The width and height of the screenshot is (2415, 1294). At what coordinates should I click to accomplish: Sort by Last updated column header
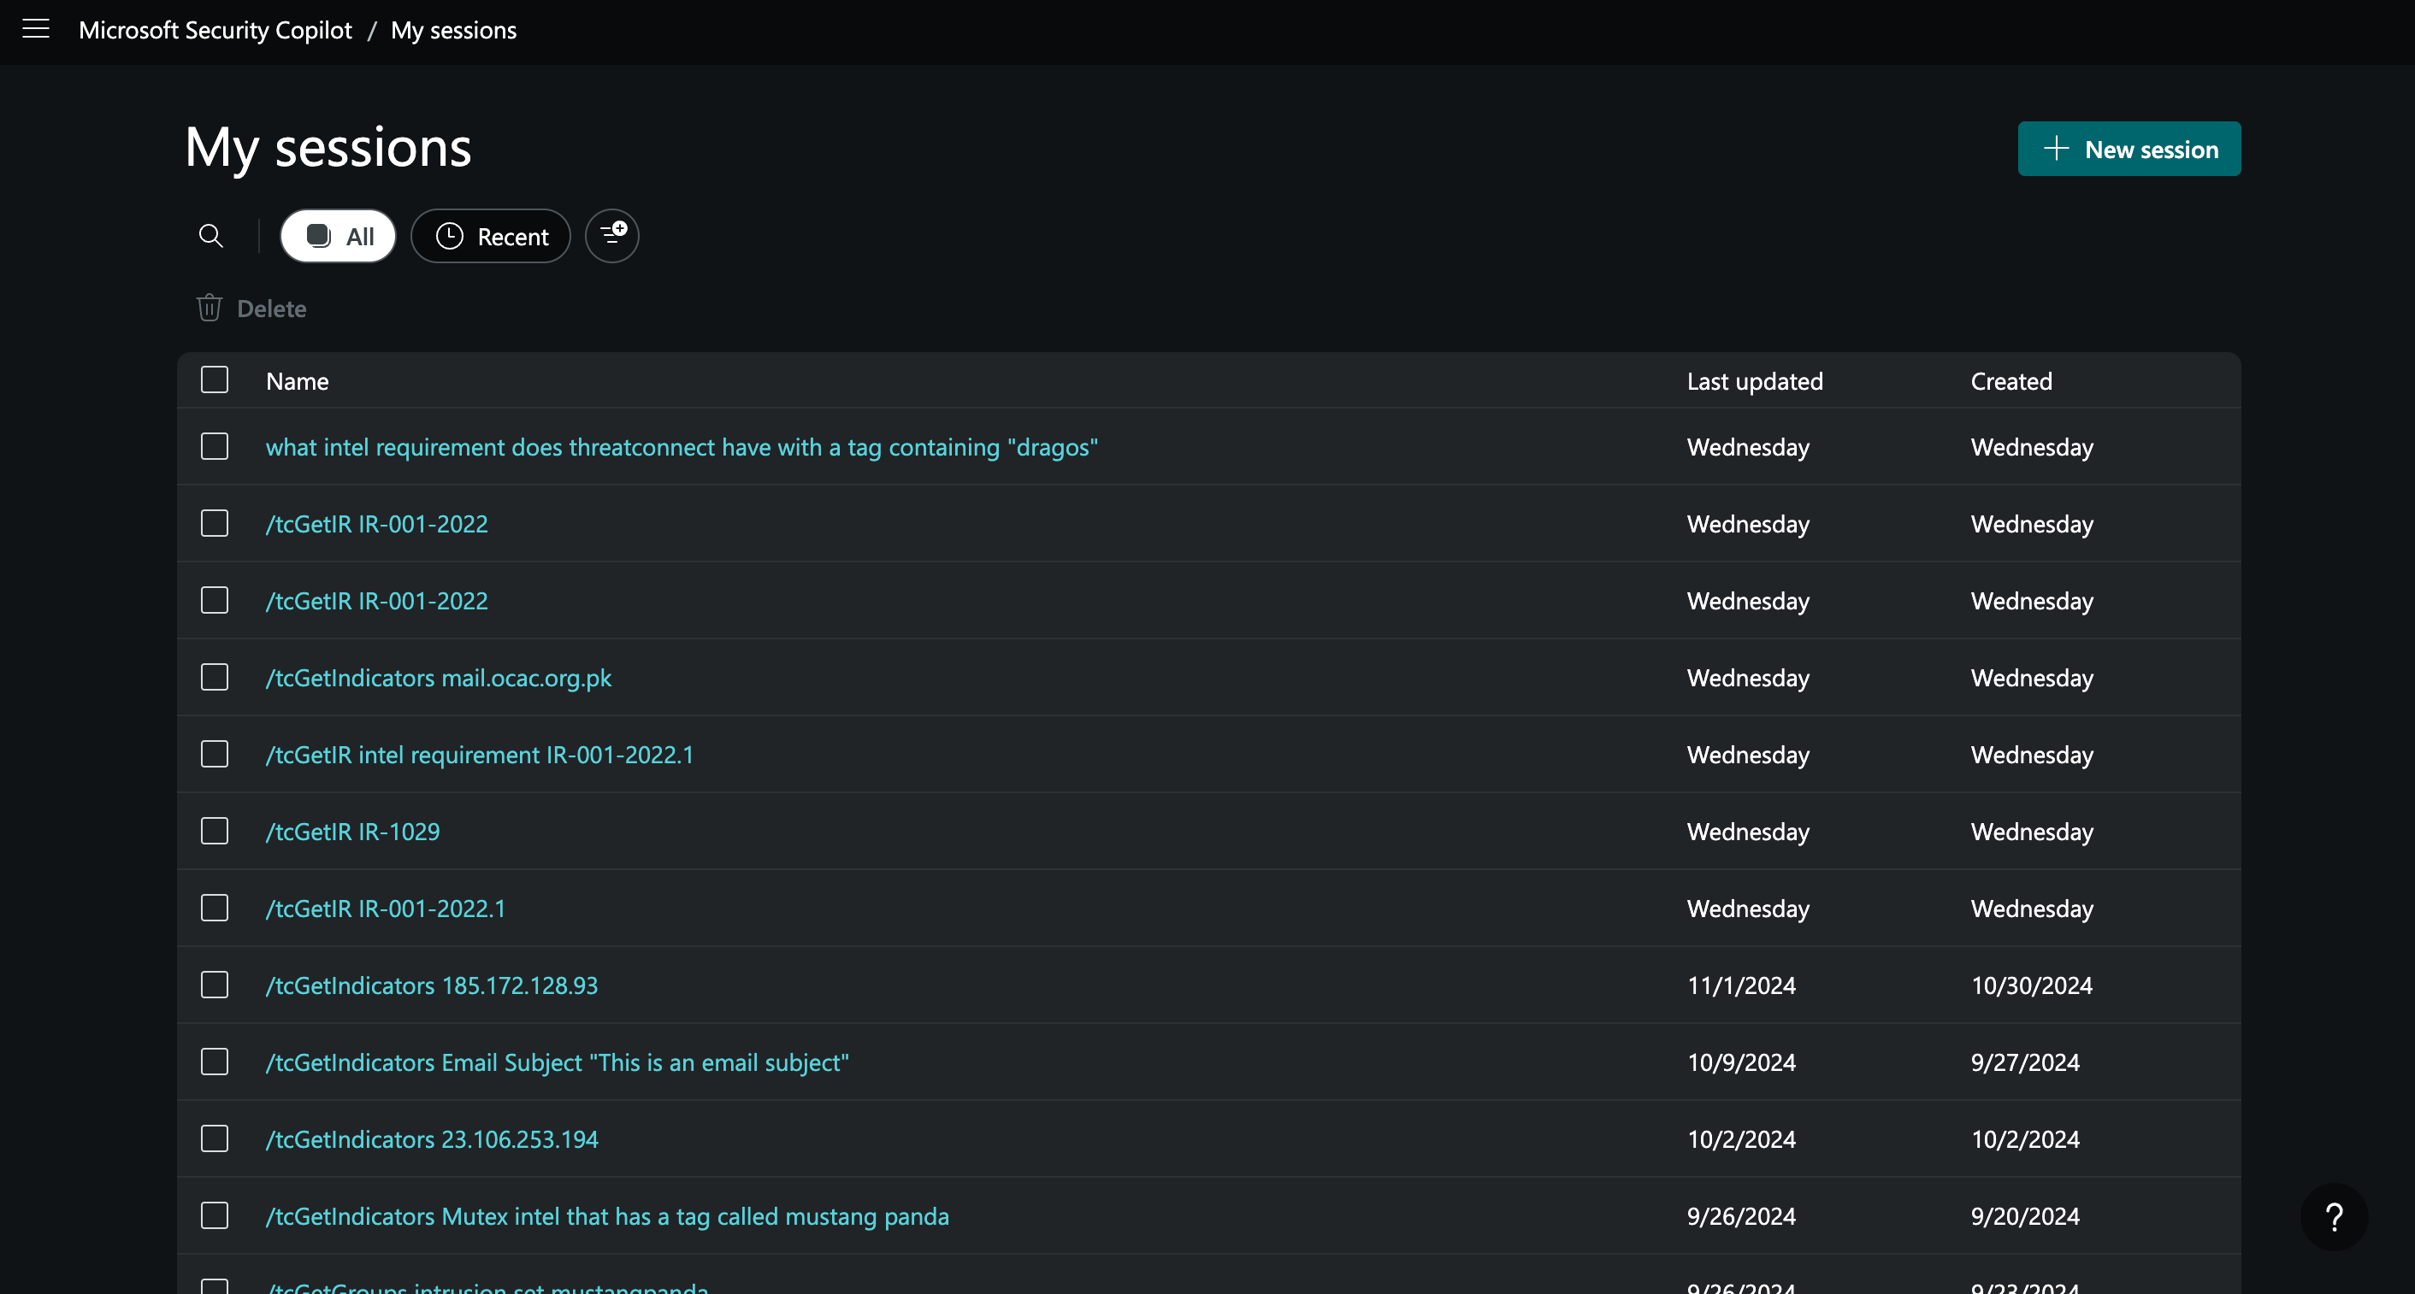(1755, 381)
